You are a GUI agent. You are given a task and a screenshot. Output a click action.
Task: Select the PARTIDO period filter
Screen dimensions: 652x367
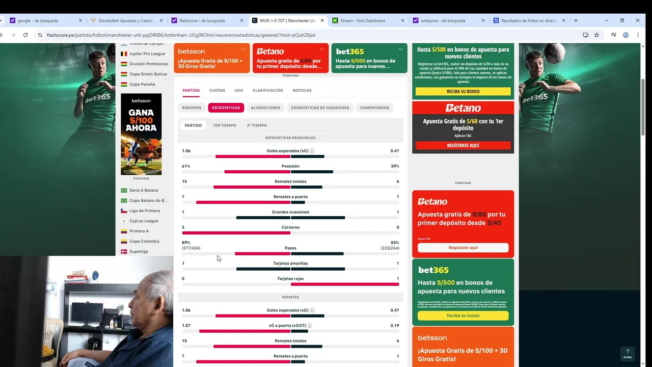click(x=193, y=125)
